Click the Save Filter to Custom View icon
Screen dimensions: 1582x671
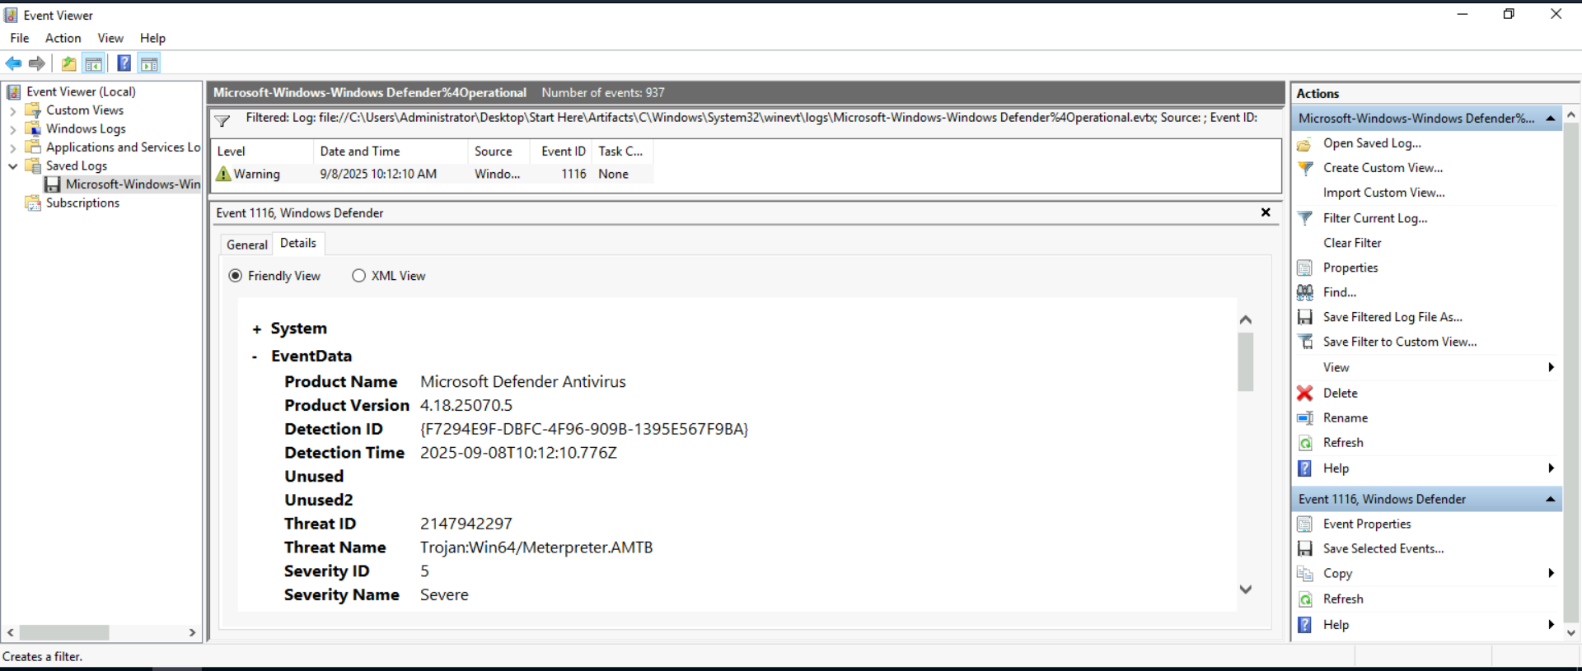click(1305, 342)
